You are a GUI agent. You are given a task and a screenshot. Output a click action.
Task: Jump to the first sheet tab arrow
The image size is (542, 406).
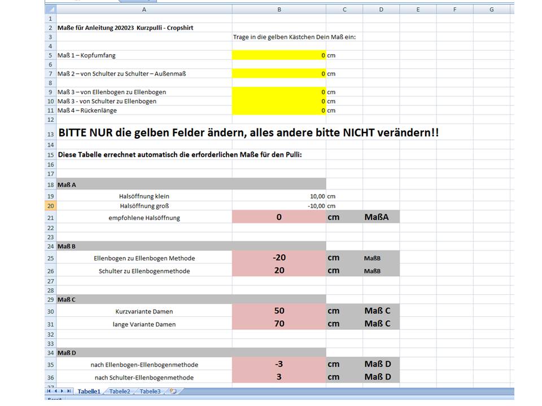tap(49, 391)
